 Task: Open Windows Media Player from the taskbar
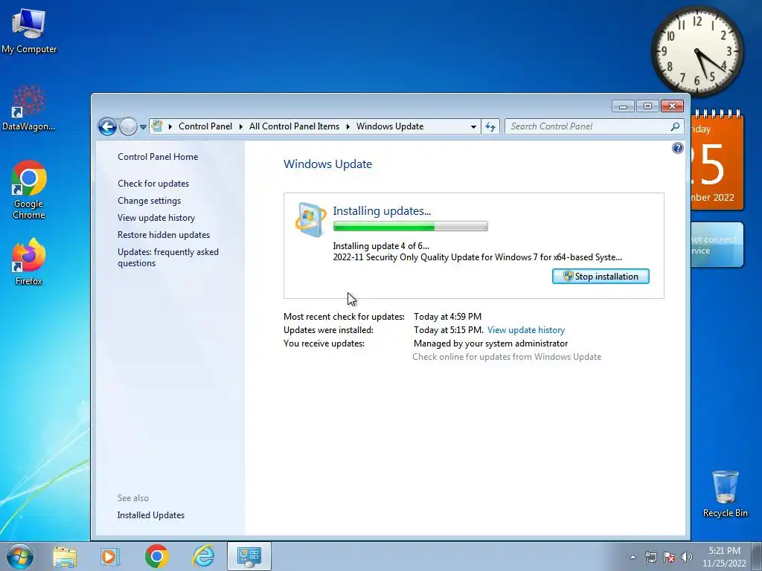click(x=110, y=557)
